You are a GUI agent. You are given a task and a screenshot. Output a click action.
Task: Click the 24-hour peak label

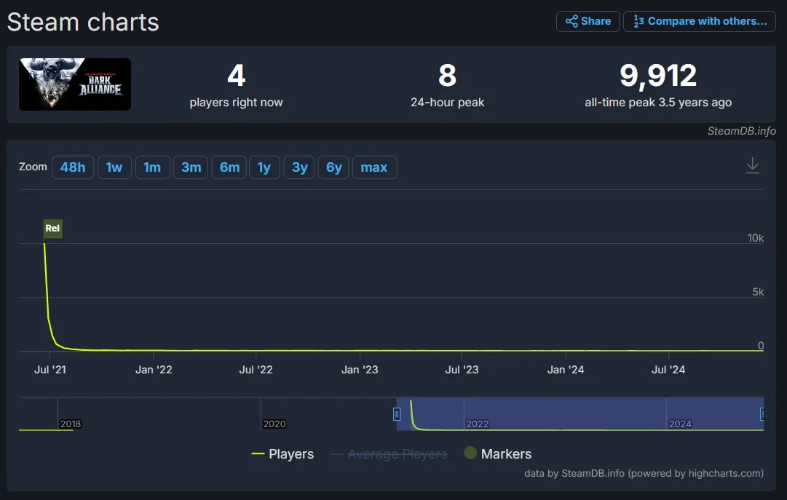[x=447, y=103]
